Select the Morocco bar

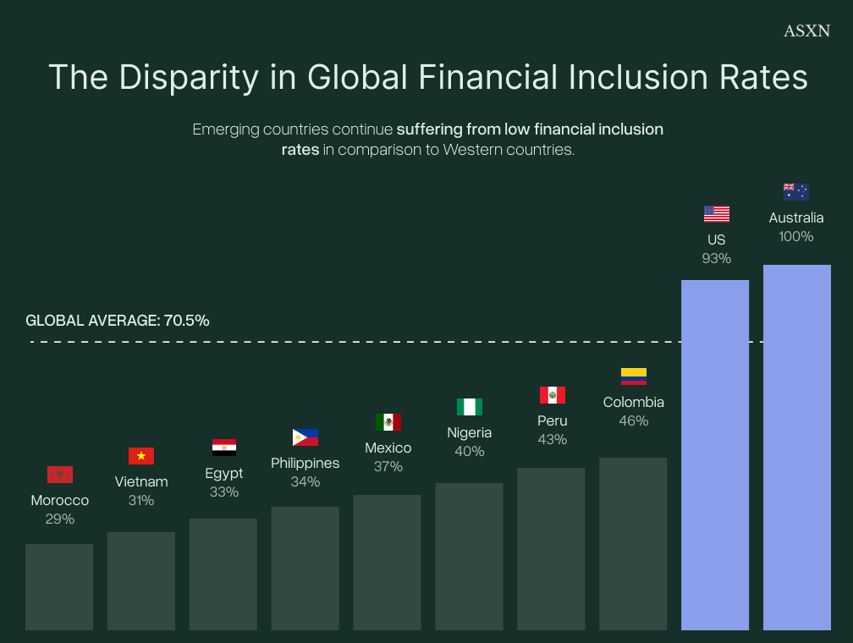[x=59, y=587]
